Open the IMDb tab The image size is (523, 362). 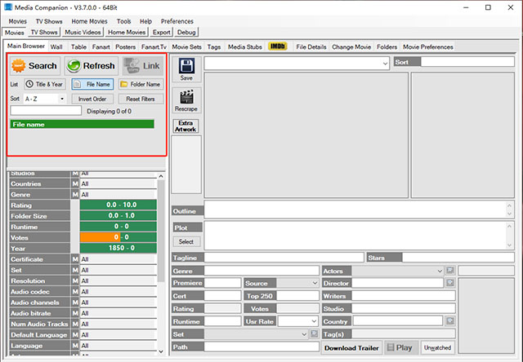(x=278, y=47)
